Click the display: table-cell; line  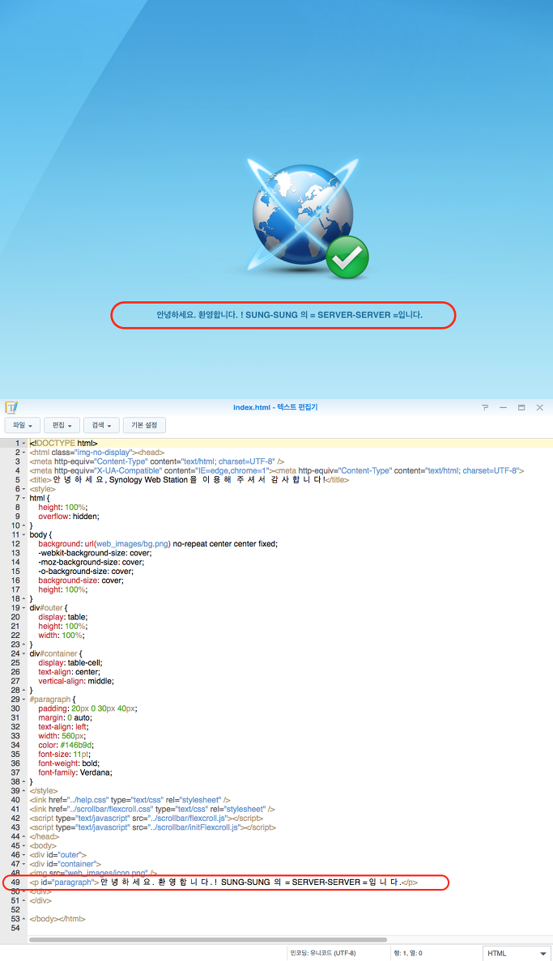click(70, 663)
